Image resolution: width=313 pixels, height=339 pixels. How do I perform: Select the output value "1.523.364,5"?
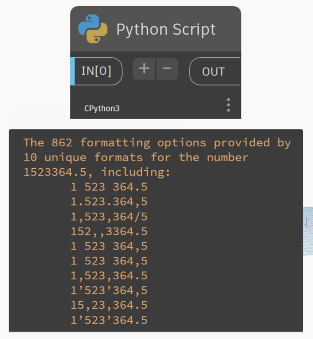[x=108, y=202]
